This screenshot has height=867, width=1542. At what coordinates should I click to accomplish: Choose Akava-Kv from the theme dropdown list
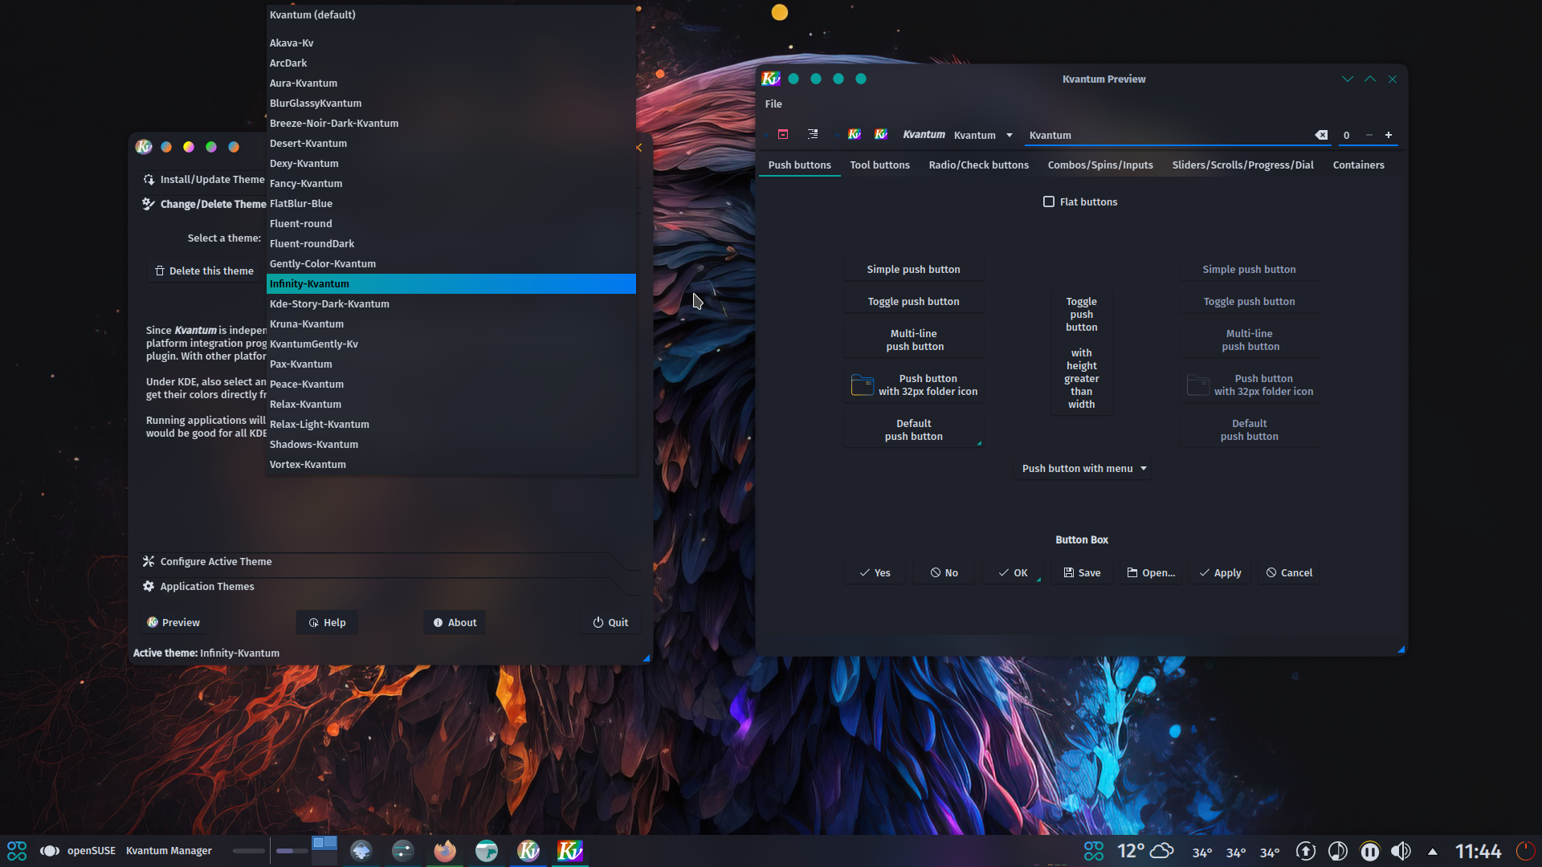coord(451,43)
